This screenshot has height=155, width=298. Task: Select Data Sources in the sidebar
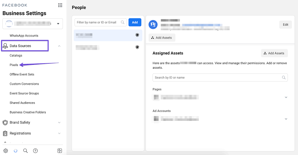(x=20, y=46)
